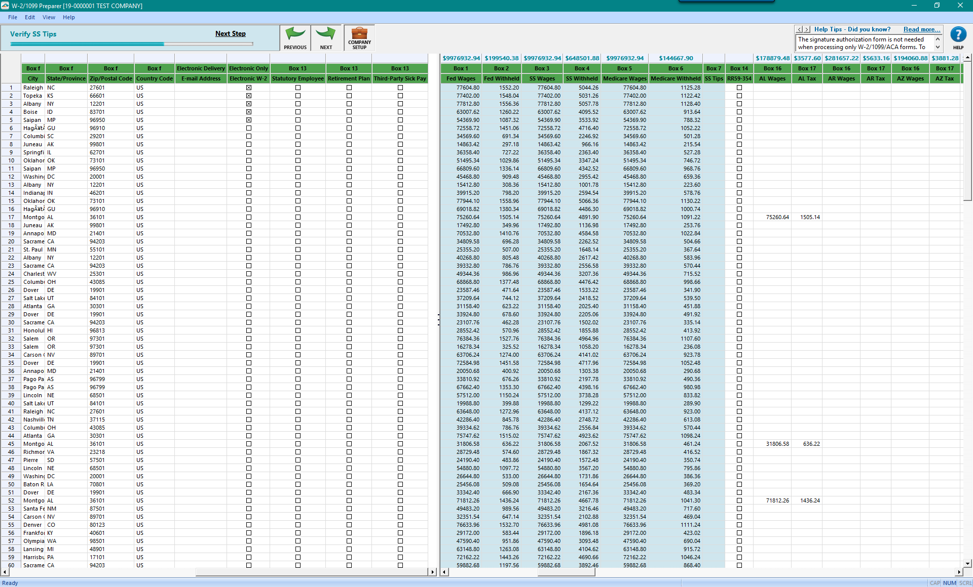Image resolution: width=973 pixels, height=587 pixels.
Task: Click the Verify SS Tips progress bar
Action: coord(132,44)
